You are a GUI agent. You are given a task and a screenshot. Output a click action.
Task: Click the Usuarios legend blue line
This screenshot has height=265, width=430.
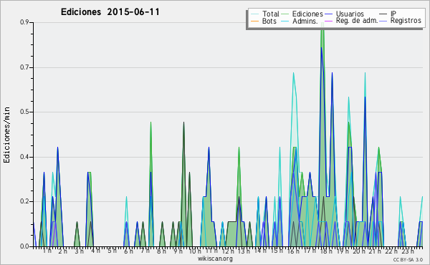point(328,14)
